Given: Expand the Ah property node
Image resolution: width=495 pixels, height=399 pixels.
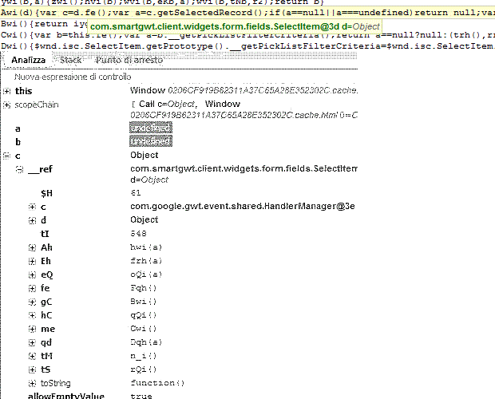Looking at the screenshot, I should 33,247.
